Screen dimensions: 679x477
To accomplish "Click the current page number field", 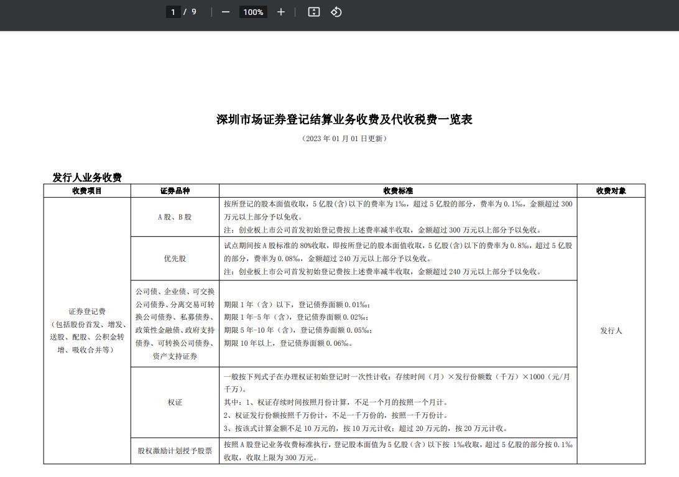I will [x=173, y=12].
